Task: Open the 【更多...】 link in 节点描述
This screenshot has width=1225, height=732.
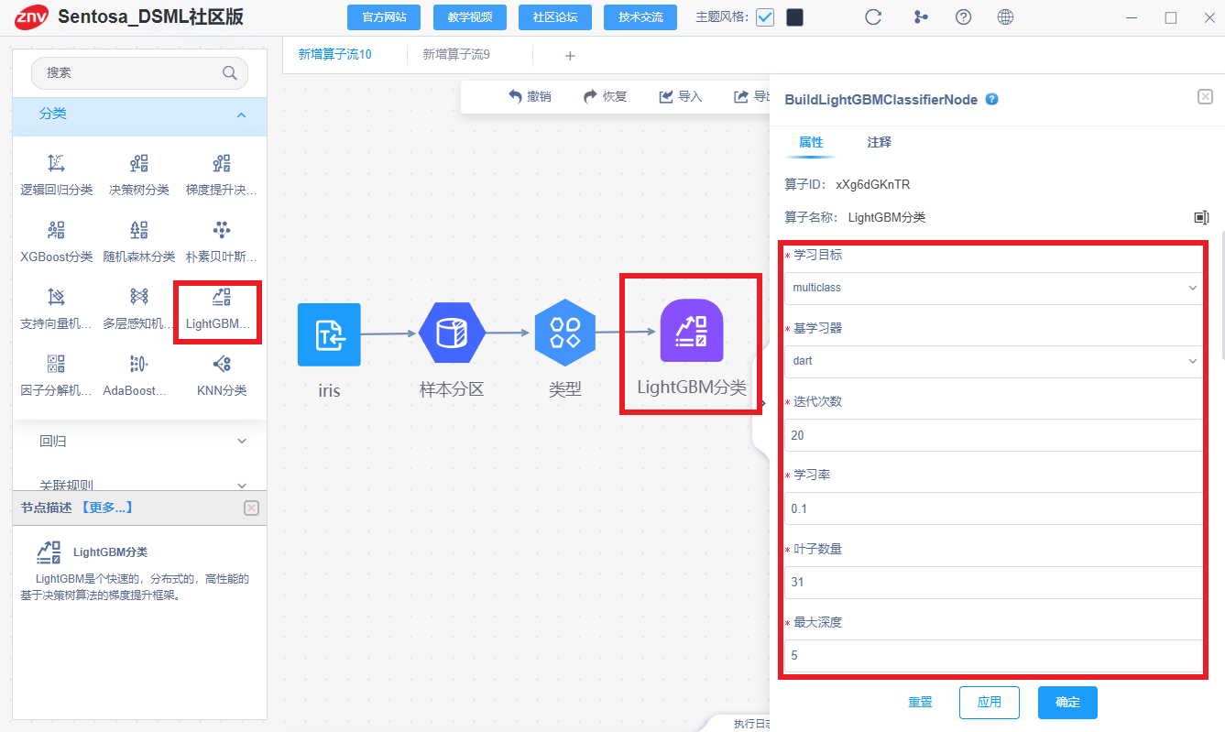Action: click(x=106, y=508)
